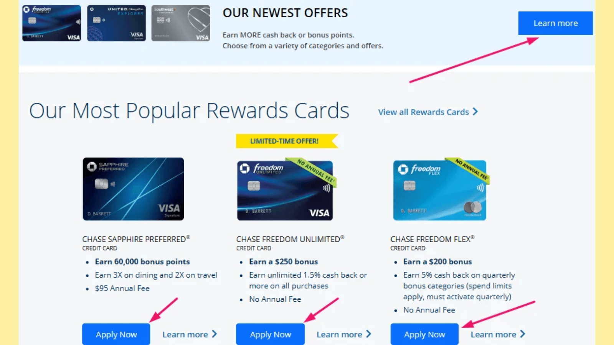The image size is (614, 345).
Task: Click the Limited-Time Offer yellow banner
Action: [x=286, y=141]
